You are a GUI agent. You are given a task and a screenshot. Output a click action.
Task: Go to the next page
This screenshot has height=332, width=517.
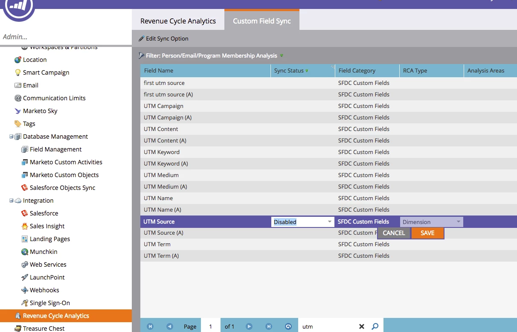(249, 326)
